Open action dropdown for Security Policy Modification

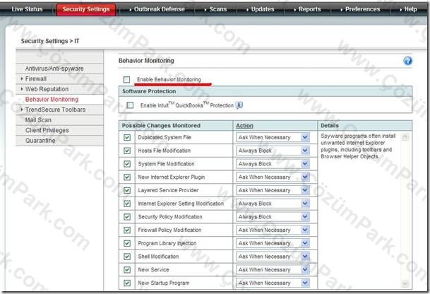(273, 216)
